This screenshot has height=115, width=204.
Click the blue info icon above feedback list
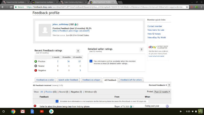point(57,101)
